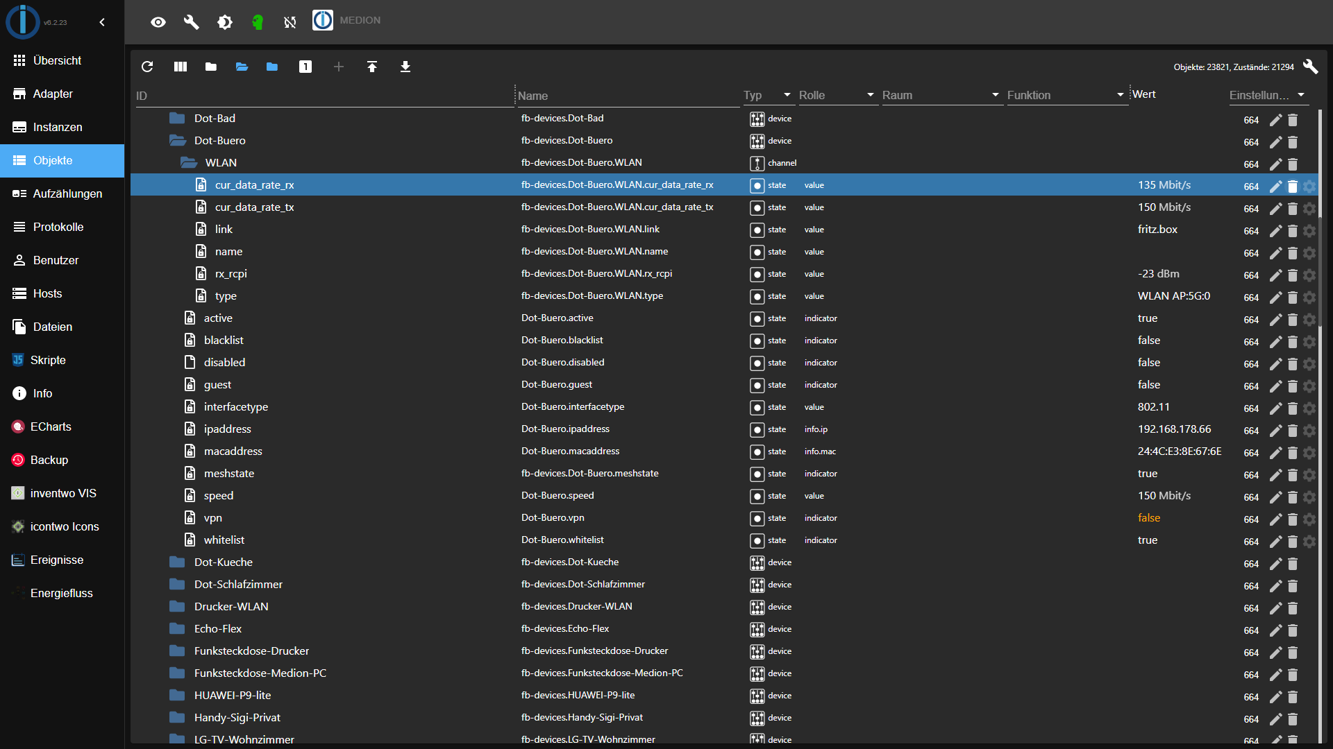The width and height of the screenshot is (1333, 749).
Task: Open the Skripte page
Action: [x=62, y=360]
